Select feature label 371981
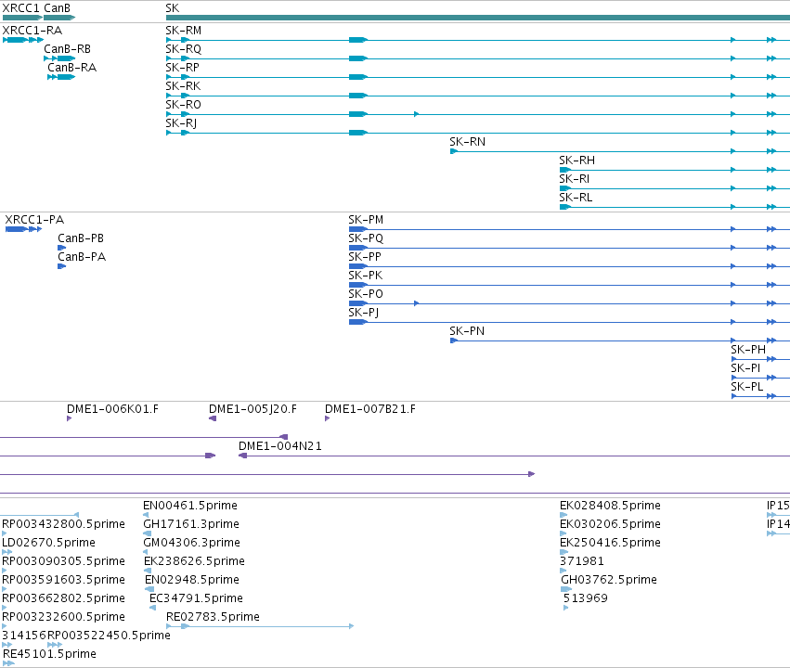 tap(581, 561)
